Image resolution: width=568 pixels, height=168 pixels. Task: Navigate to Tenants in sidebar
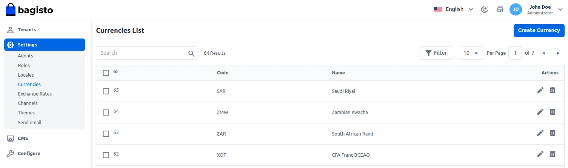coord(27,30)
